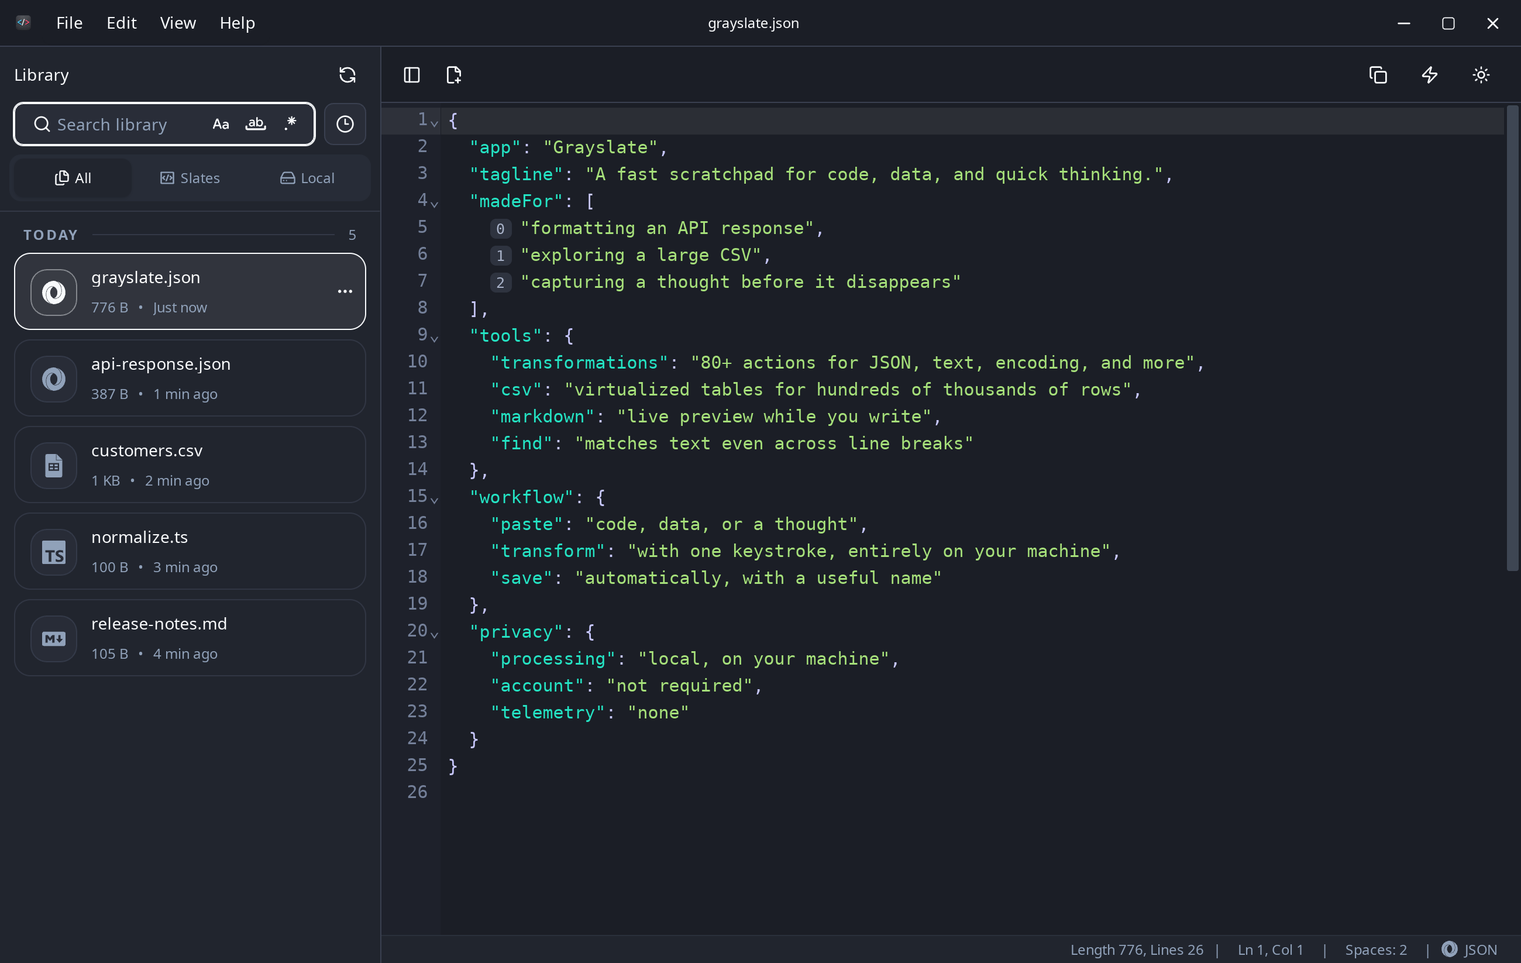
Task: Open the api-response.json item
Action: [190, 379]
